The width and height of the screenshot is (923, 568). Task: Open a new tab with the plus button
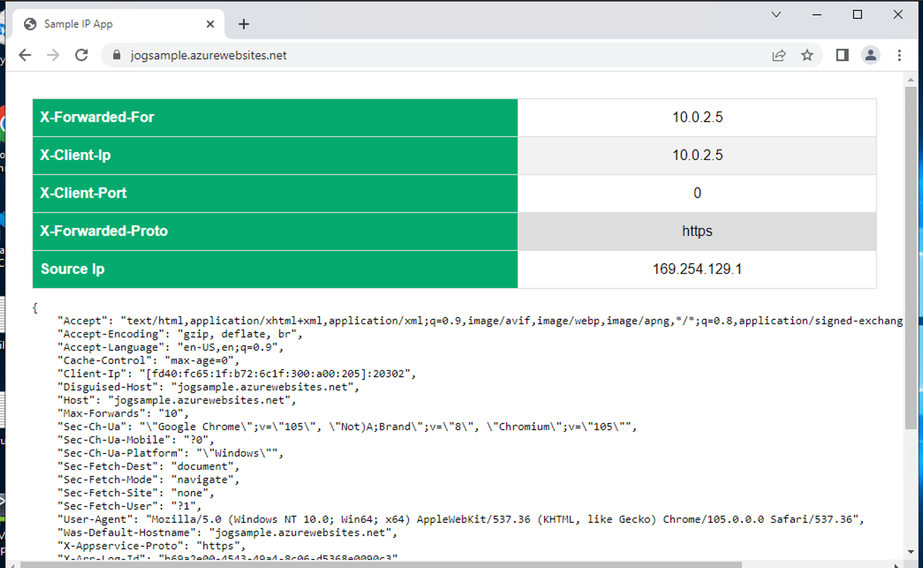click(244, 24)
